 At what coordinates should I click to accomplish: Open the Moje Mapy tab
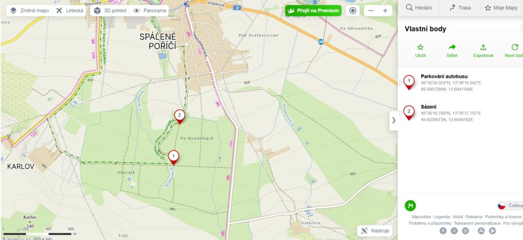(502, 8)
